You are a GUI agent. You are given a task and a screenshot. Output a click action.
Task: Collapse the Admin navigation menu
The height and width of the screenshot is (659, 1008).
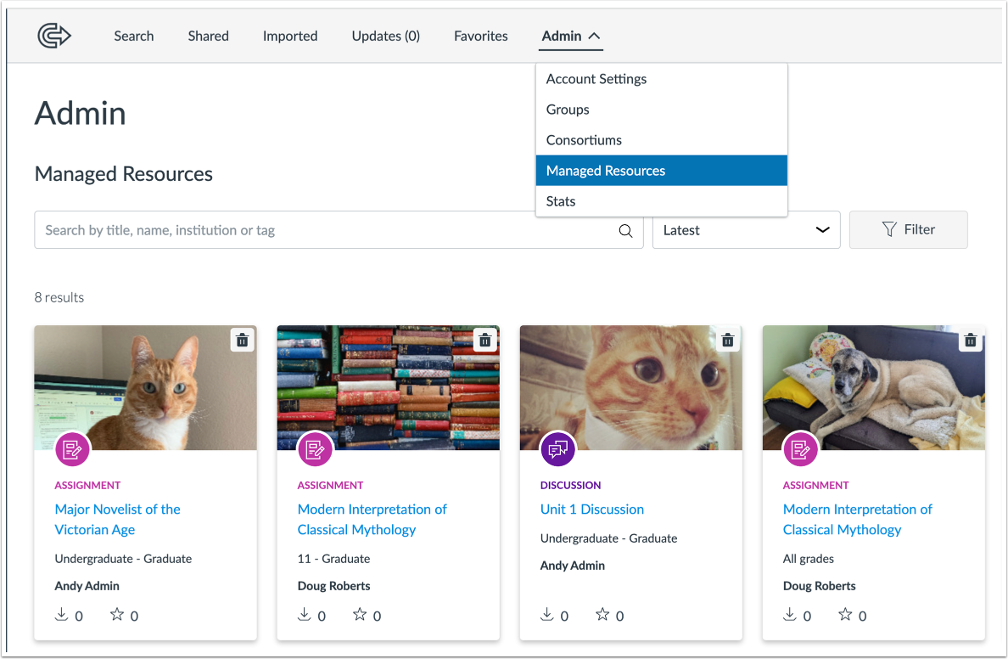(x=570, y=36)
